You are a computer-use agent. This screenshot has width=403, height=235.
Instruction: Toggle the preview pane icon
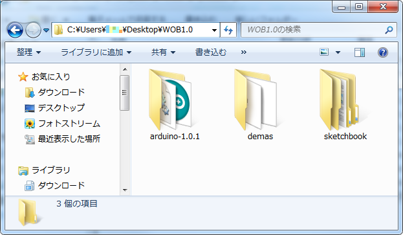(360, 52)
